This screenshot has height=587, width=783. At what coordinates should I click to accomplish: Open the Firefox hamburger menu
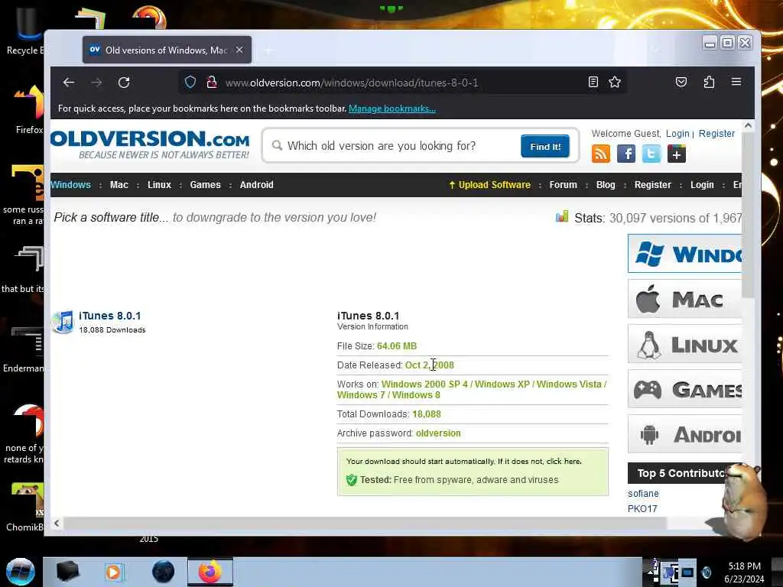tap(736, 81)
